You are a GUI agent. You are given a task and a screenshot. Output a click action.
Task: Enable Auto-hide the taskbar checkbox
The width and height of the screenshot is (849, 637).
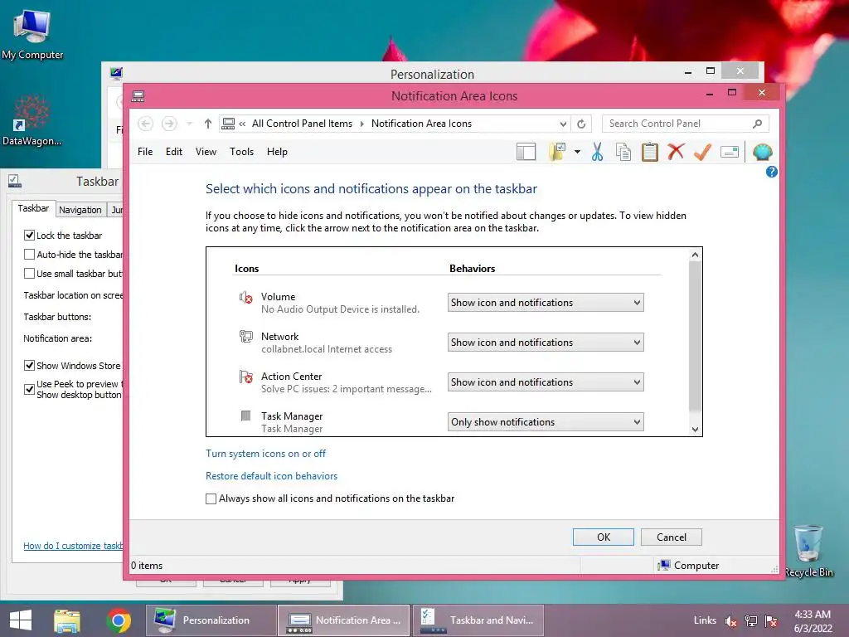point(29,254)
